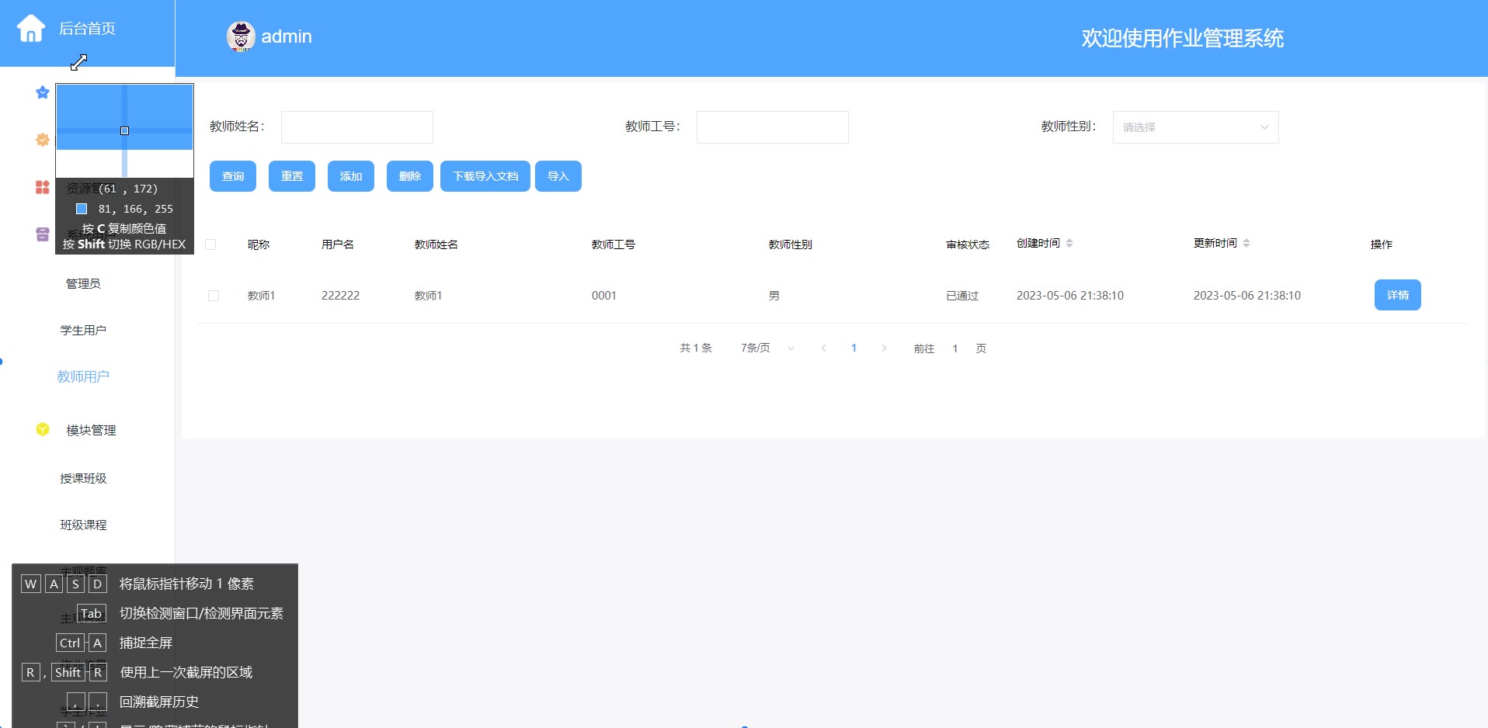Go to the previous page arrow
This screenshot has height=728, width=1488.
click(824, 348)
